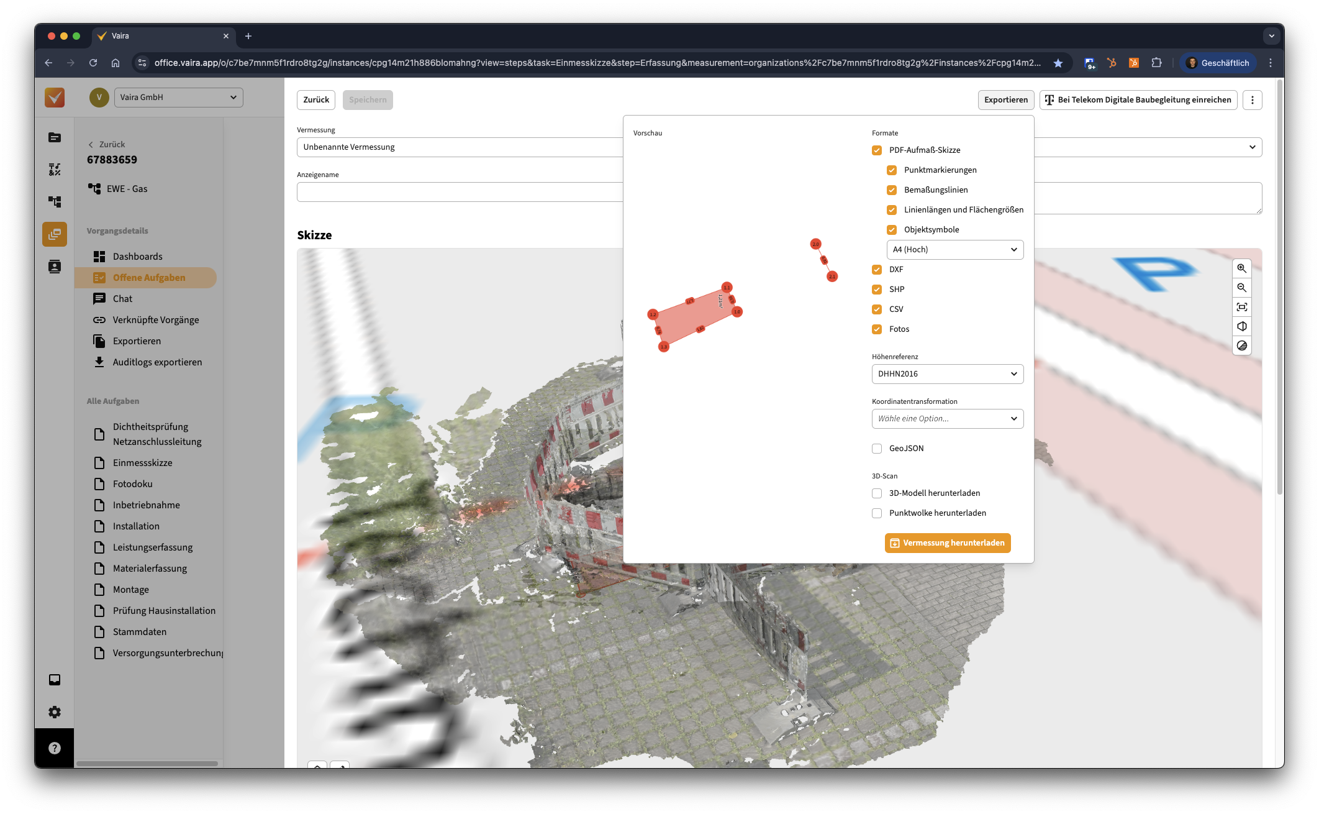Open the forms icon at top of sidebar
1319x814 pixels.
point(55,137)
